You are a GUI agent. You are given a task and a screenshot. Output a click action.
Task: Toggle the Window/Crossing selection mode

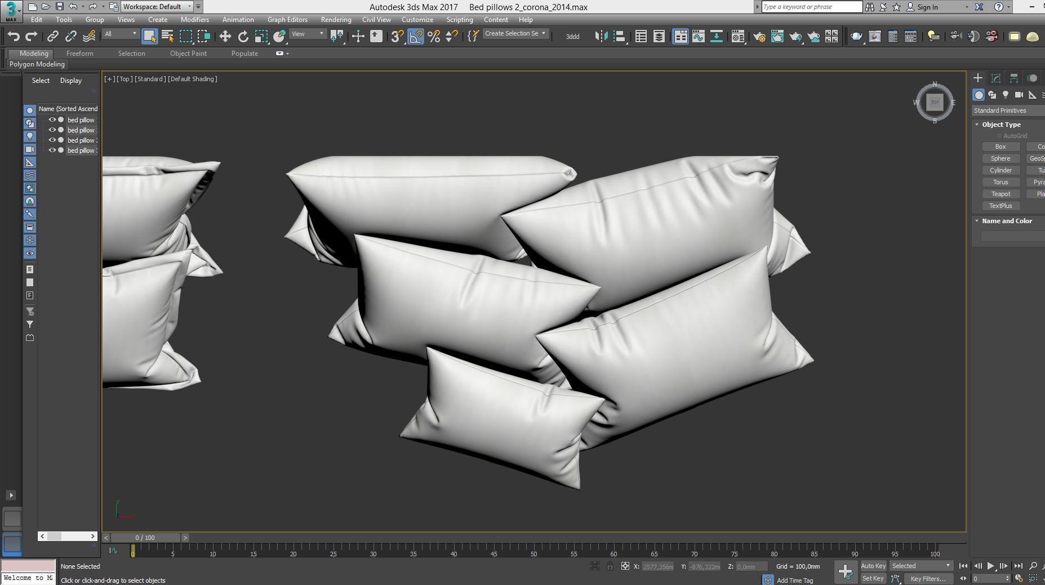203,37
